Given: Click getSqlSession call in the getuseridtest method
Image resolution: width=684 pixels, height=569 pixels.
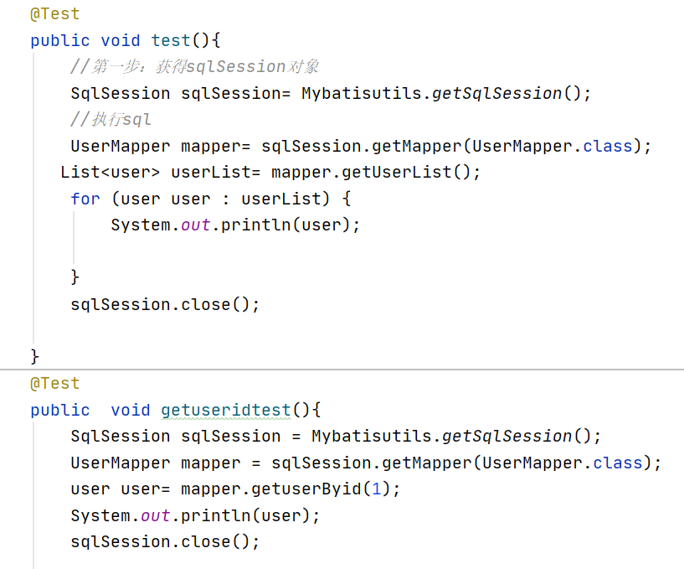Looking at the screenshot, I should coord(507,436).
